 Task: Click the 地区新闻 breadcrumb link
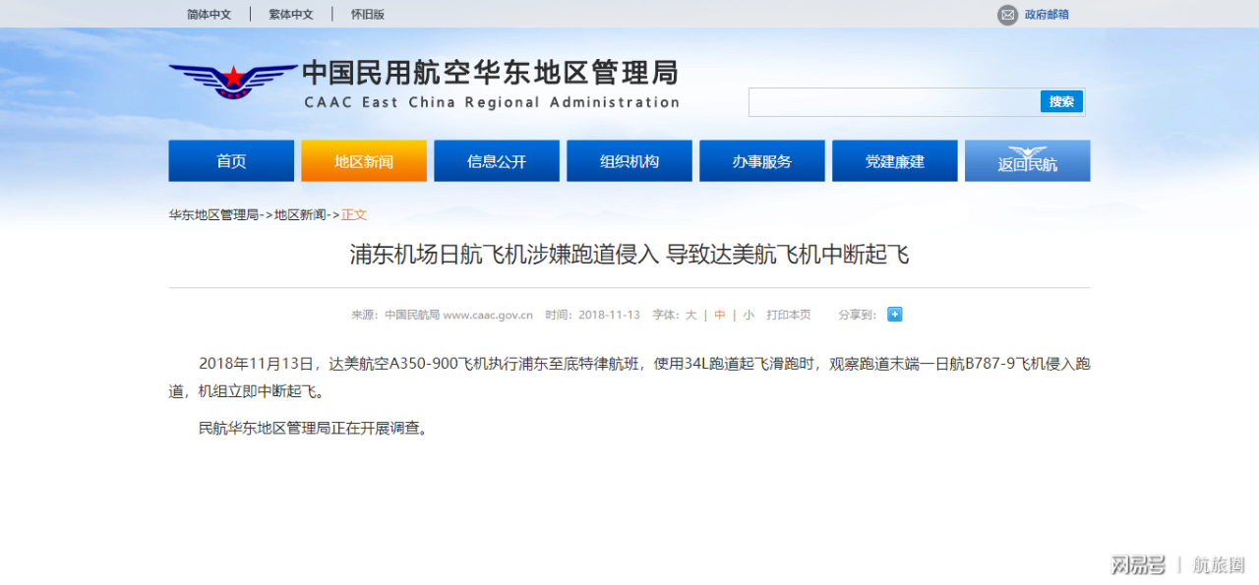(x=300, y=214)
